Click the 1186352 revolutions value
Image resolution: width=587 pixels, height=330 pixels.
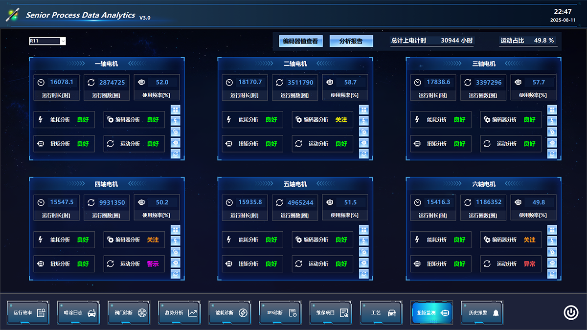pos(489,202)
